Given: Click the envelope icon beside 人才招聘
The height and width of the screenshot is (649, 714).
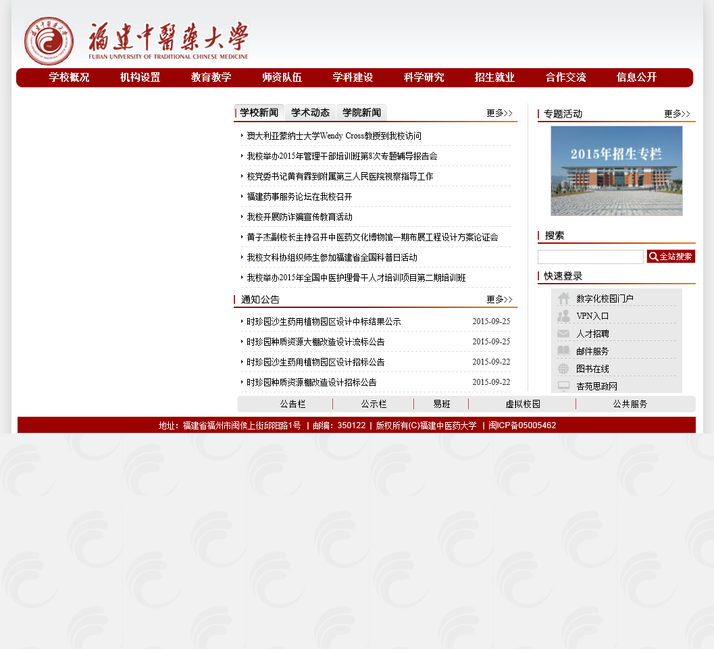Looking at the screenshot, I should pyautogui.click(x=564, y=334).
